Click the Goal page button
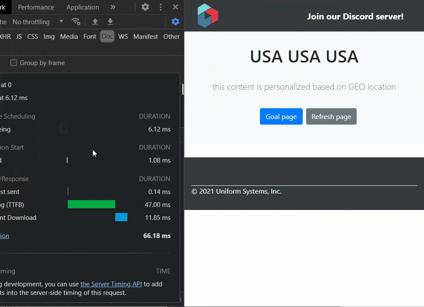Viewport: 424px width, 307px height. click(x=281, y=116)
